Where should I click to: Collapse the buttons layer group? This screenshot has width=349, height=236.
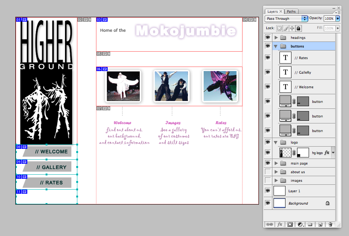point(276,46)
